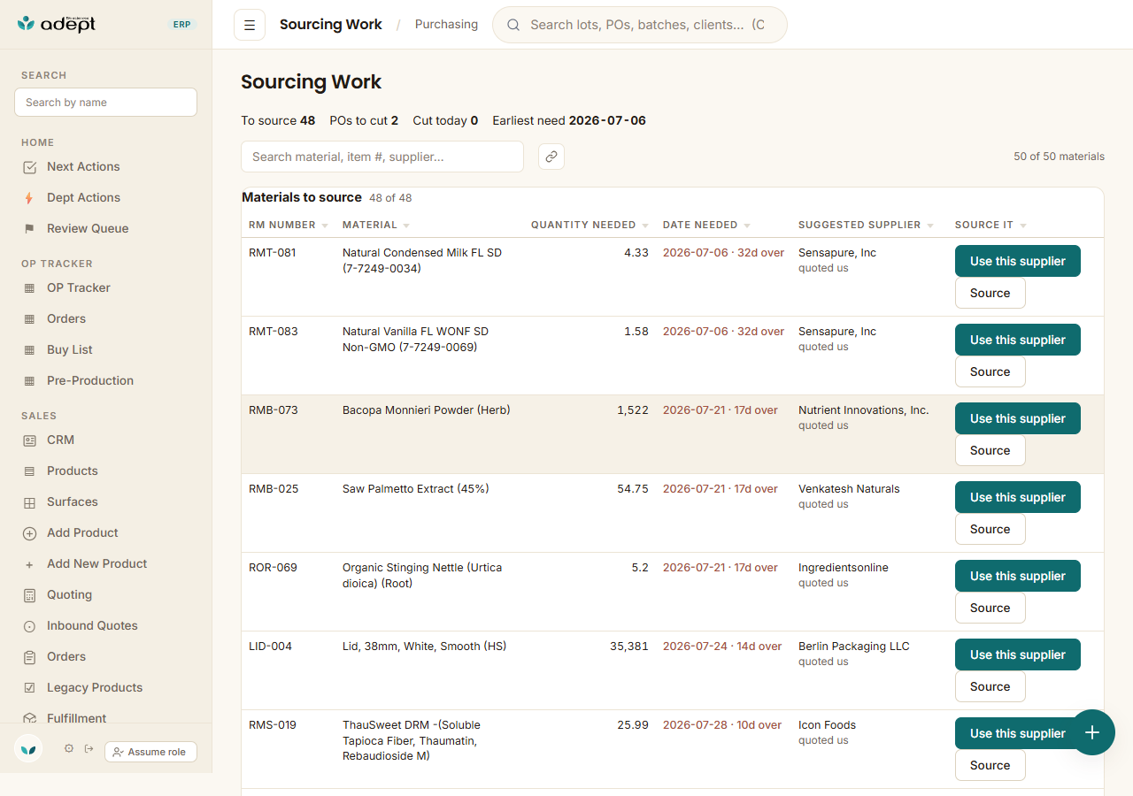
Task: Click the Adept logo in the sidebar header
Action: coord(57,24)
